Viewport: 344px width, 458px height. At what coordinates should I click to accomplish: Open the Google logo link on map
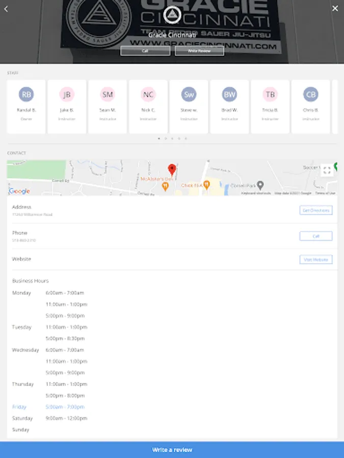[19, 191]
